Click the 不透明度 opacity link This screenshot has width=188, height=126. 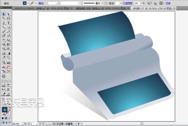tap(128, 3)
